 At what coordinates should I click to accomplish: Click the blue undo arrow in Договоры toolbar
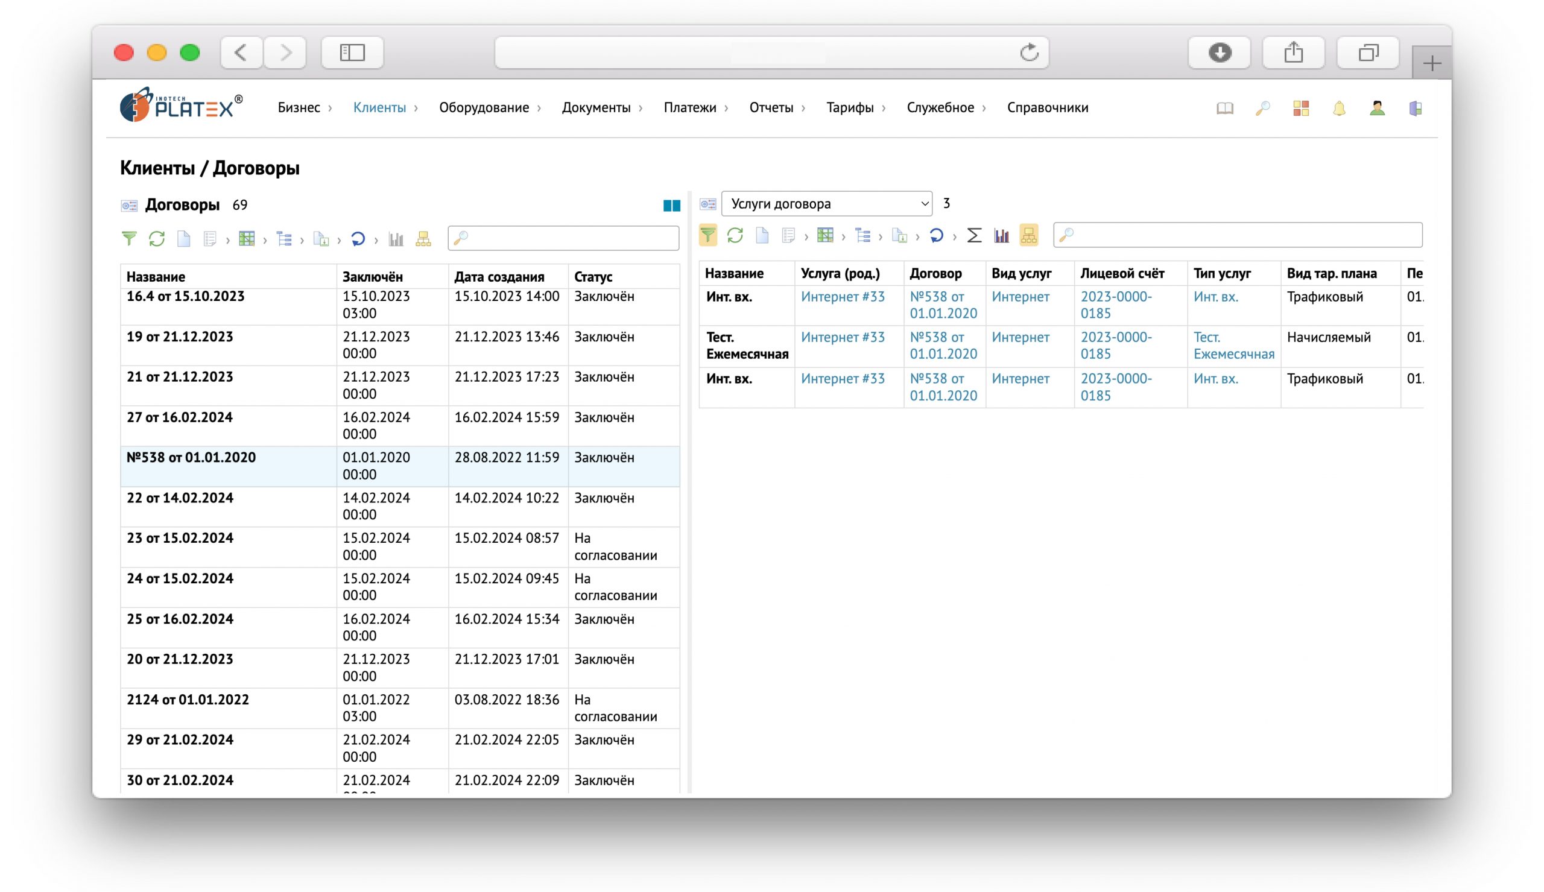(x=358, y=238)
